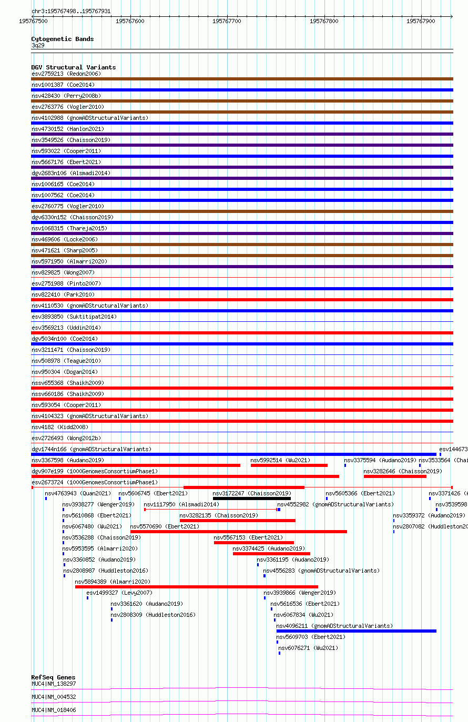Click the black nsv3172247 (Chaisson2019) bar
This screenshot has width=468, height=722.
252,499
